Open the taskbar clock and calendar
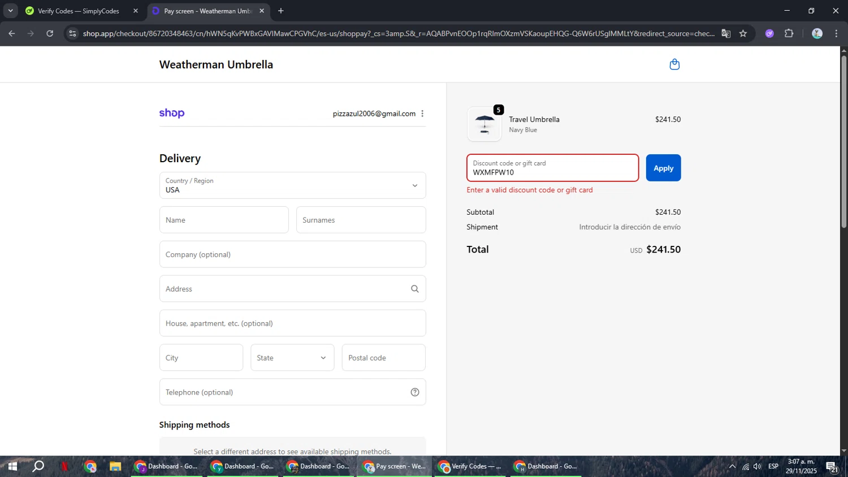The height and width of the screenshot is (477, 848). click(x=801, y=466)
